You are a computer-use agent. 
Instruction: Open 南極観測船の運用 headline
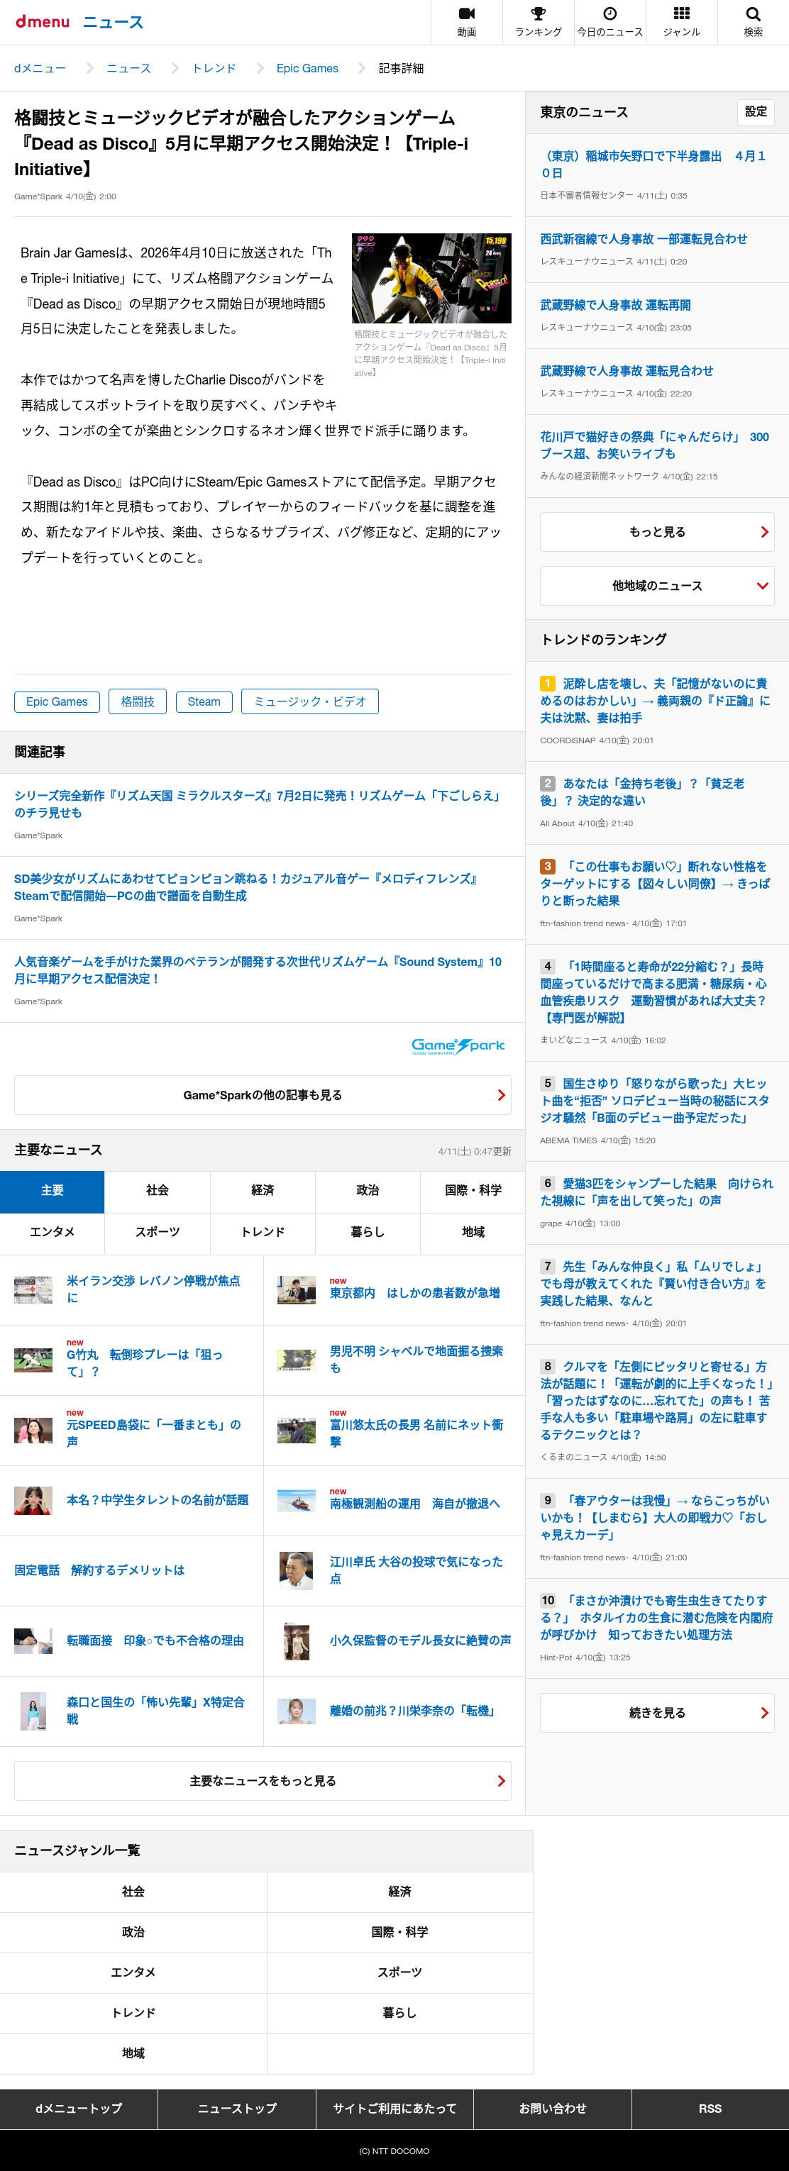(415, 1504)
